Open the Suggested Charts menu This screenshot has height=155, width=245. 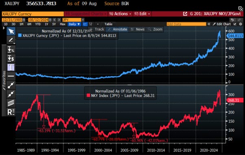click(x=85, y=14)
